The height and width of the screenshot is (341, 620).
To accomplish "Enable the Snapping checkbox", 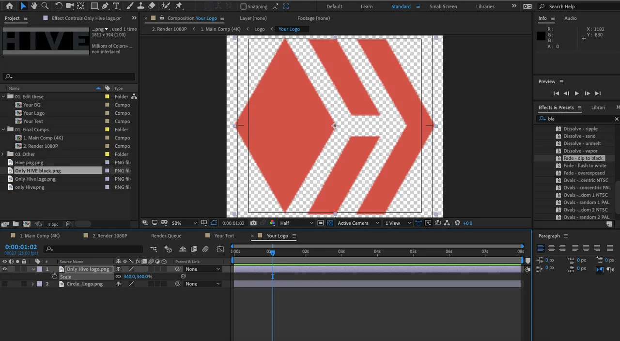I will coord(244,6).
